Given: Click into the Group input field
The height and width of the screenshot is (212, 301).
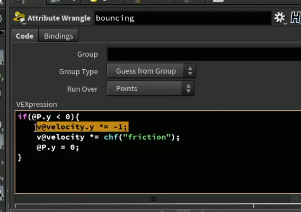Looking at the screenshot, I should [x=204, y=54].
